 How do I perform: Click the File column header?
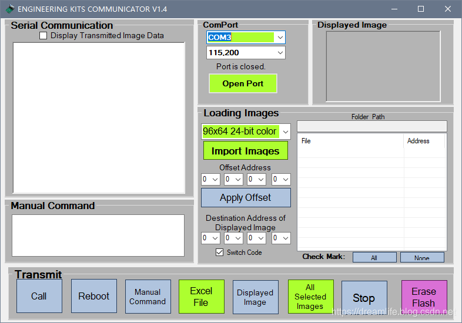351,141
